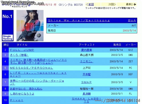Open さくら（独唱） title link
The width and height of the screenshot is (142, 104).
(x=19, y=55)
